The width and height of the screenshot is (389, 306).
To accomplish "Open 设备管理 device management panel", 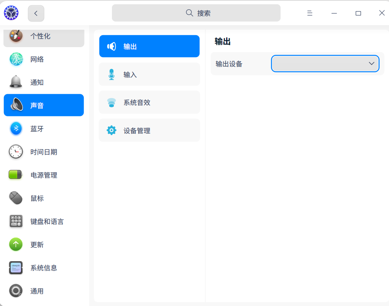I will coord(149,130).
